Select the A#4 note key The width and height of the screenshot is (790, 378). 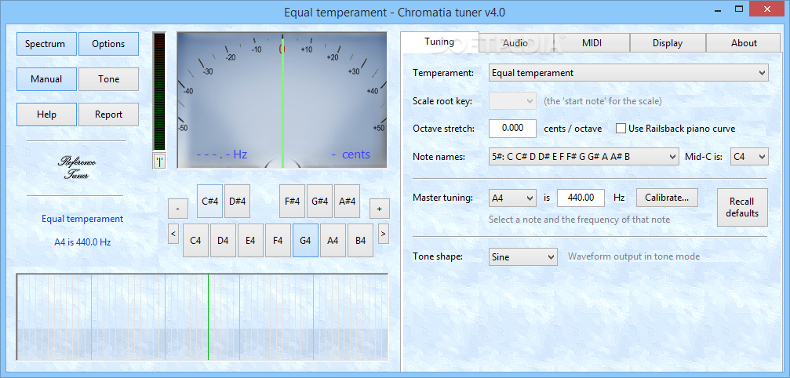pyautogui.click(x=347, y=202)
